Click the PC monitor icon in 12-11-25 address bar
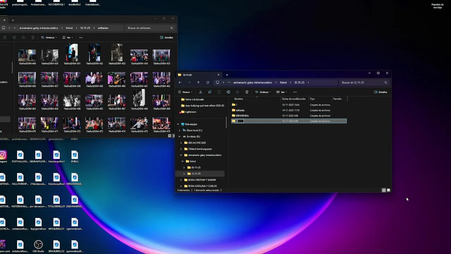 (217, 83)
